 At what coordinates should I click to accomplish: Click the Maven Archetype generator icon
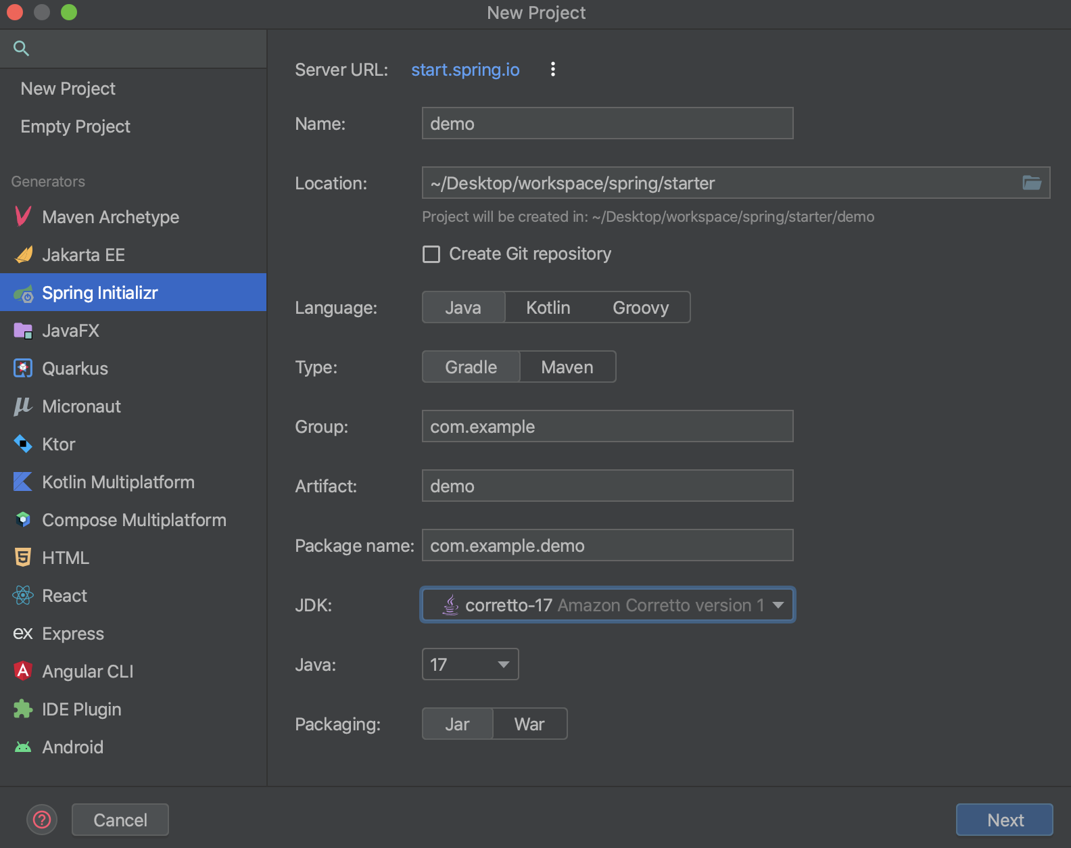pyautogui.click(x=23, y=216)
